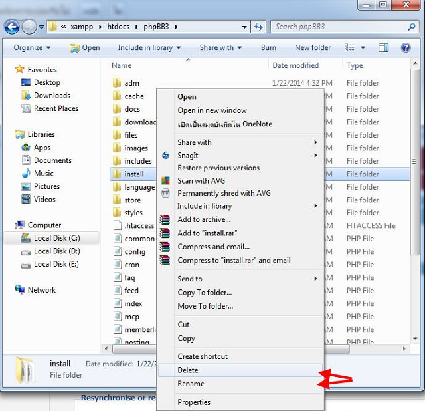Expand Include in library toolbar dropdown

[x=149, y=47]
